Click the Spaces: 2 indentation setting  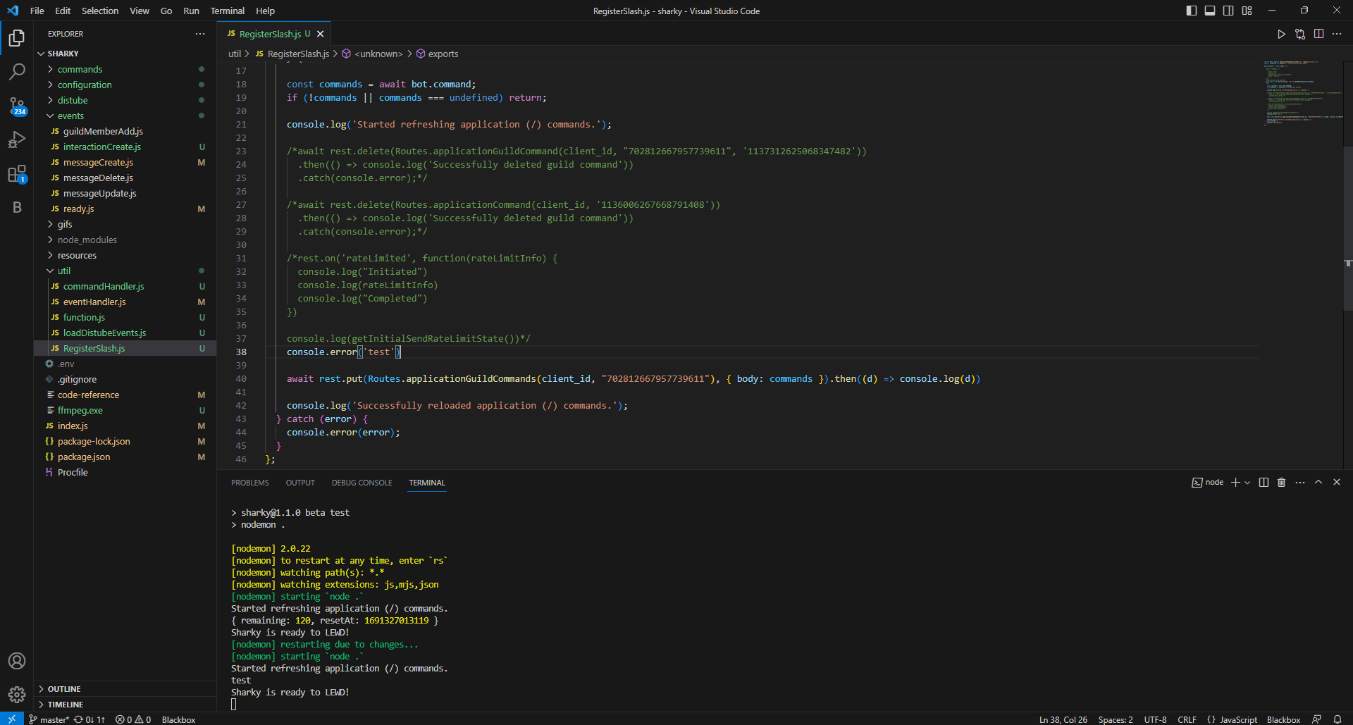click(x=1116, y=719)
